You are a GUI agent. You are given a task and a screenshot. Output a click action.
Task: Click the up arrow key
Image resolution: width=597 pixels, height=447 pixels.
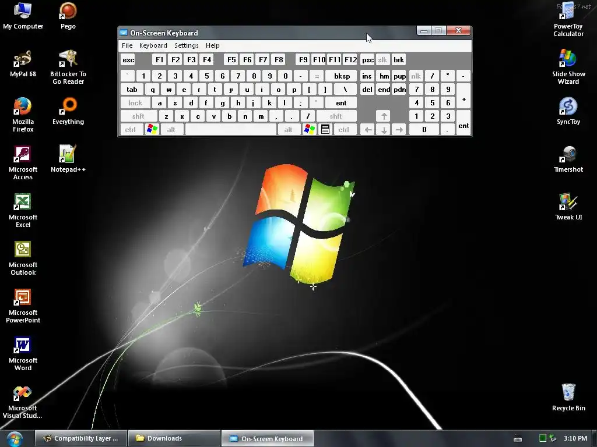tap(384, 116)
